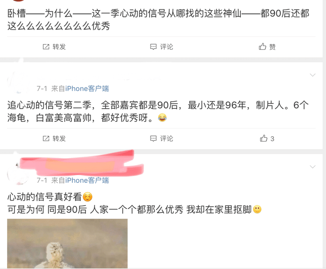Image resolution: width=326 pixels, height=269 pixels.
Task: Expand options chevron on third post
Action: (312, 166)
